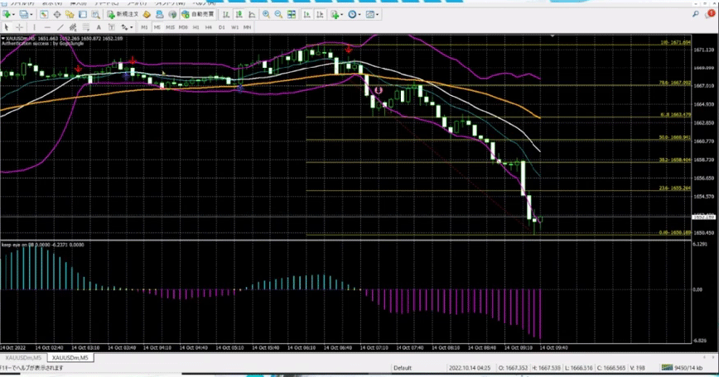
Task: Open the Data Window panel
Action: click(x=57, y=15)
